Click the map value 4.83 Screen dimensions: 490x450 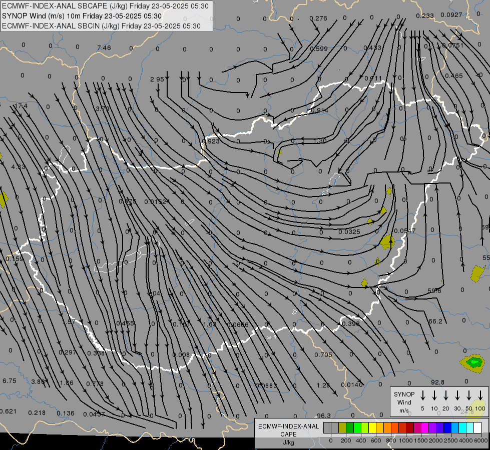click(18, 167)
